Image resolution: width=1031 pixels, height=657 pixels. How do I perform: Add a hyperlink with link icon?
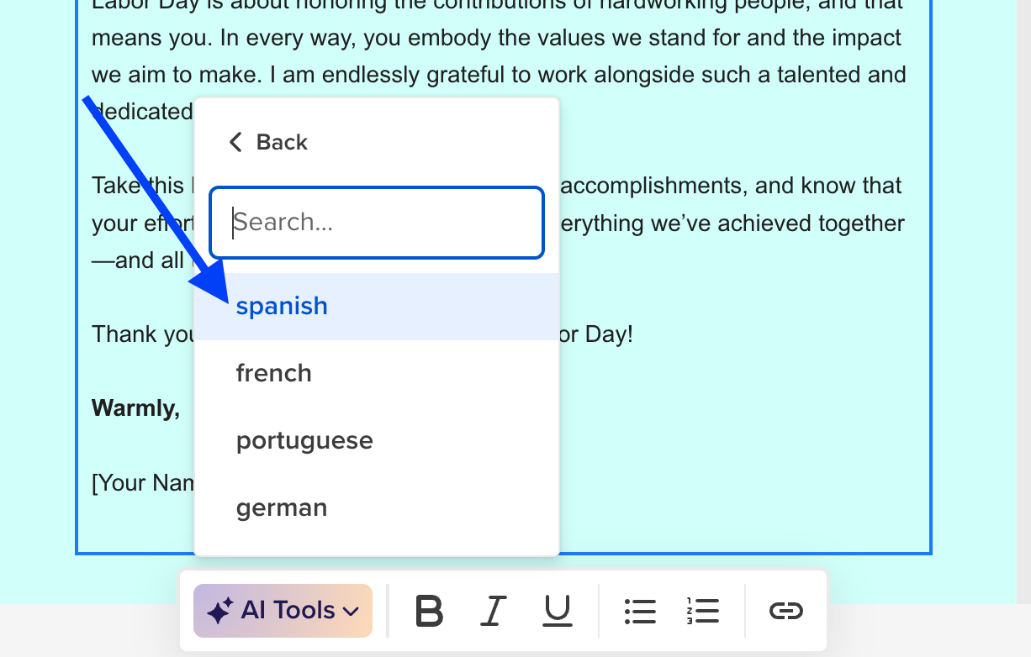tap(786, 611)
